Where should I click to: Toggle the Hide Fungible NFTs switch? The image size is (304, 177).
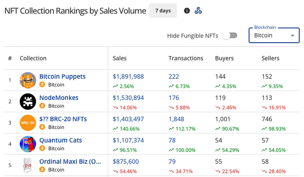pyautogui.click(x=230, y=36)
